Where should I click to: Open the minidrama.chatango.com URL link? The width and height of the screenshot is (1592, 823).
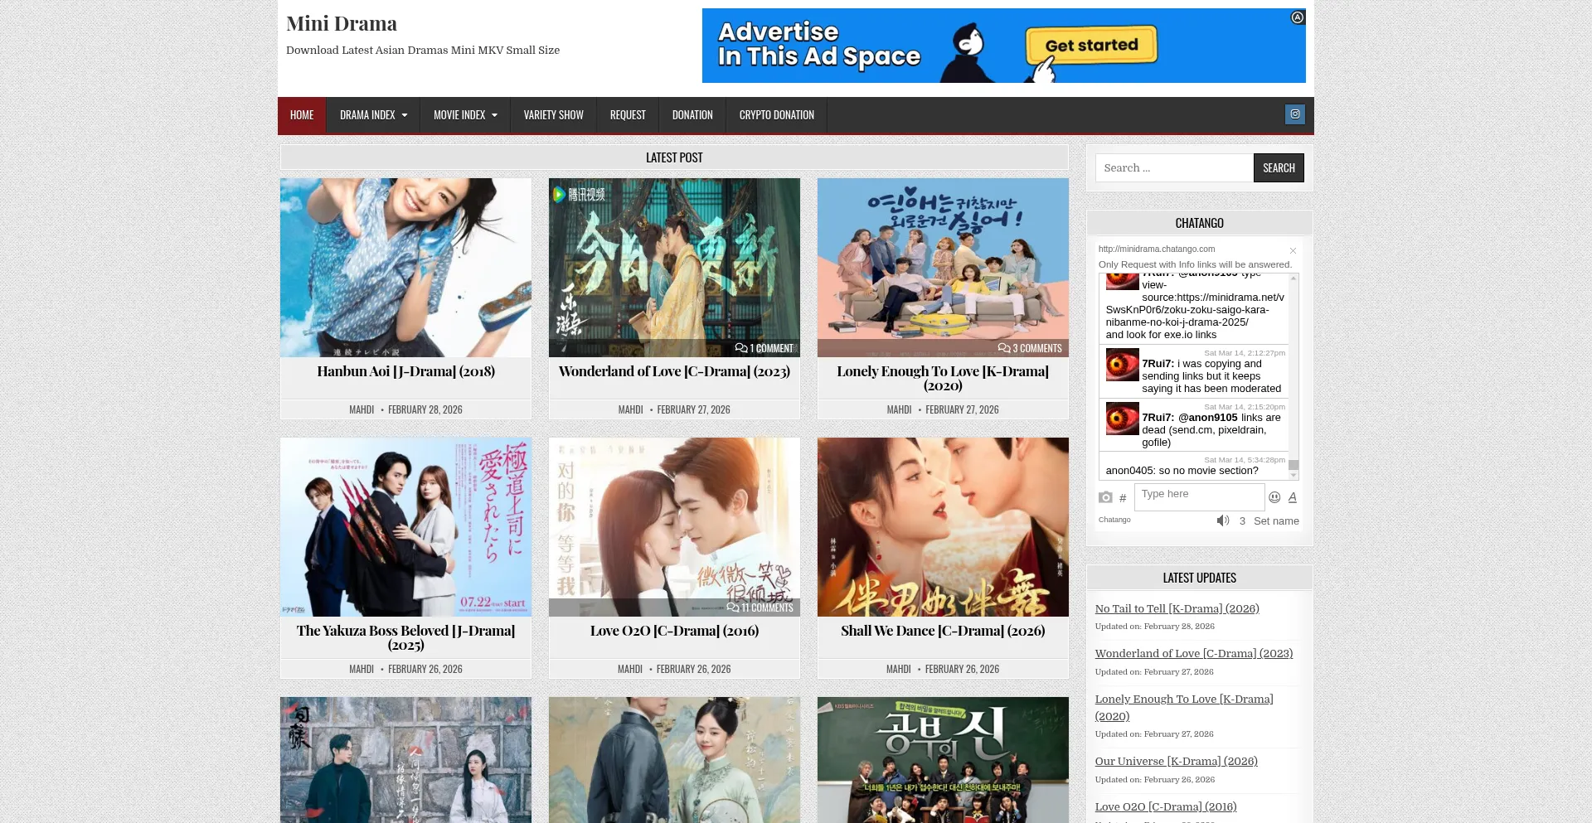(1157, 249)
